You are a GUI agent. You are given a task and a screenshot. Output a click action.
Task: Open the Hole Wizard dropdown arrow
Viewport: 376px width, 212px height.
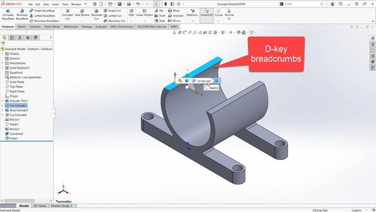click(x=82, y=21)
